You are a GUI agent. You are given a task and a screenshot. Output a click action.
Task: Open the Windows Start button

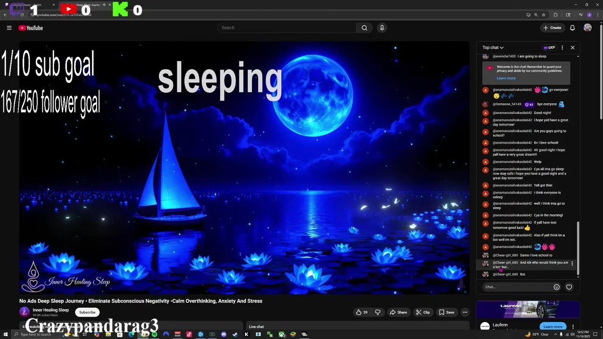coord(5,334)
